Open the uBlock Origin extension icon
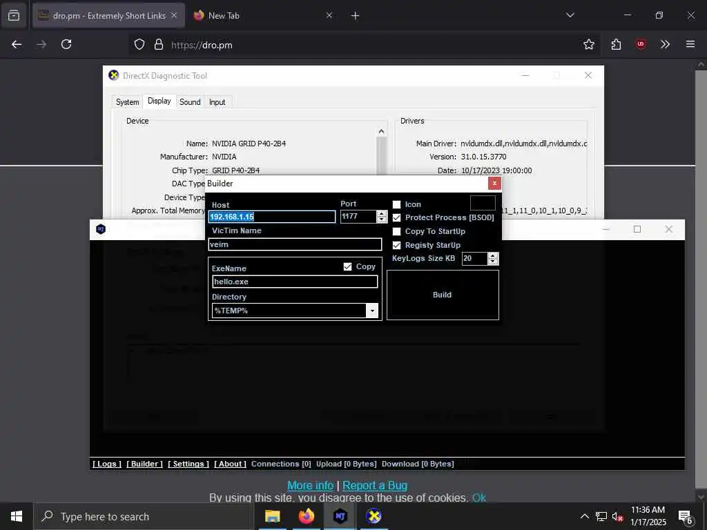 pos(641,44)
